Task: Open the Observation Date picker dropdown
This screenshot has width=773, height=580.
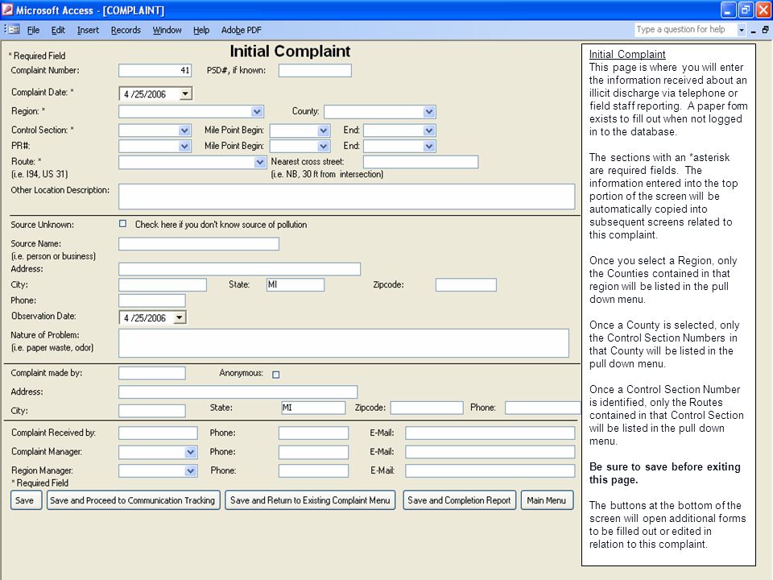Action: [180, 317]
